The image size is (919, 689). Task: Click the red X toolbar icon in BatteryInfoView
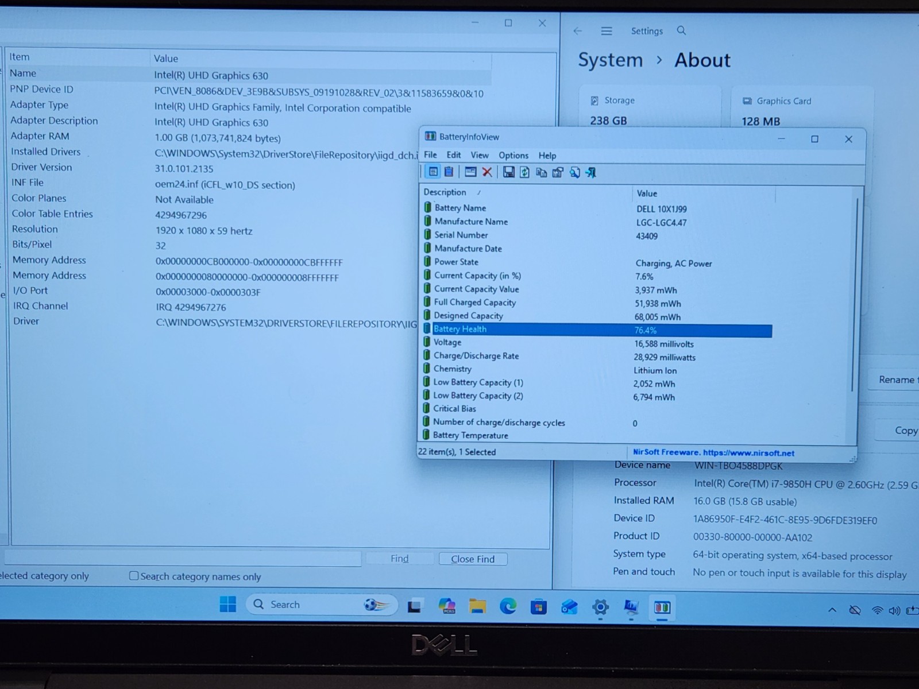pos(487,172)
